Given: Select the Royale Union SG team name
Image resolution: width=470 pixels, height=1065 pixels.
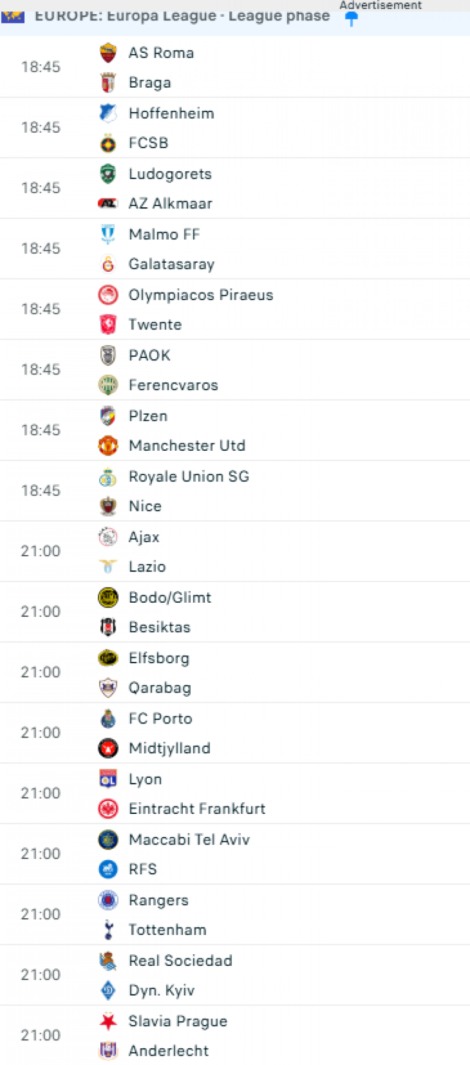Looking at the screenshot, I should (189, 476).
